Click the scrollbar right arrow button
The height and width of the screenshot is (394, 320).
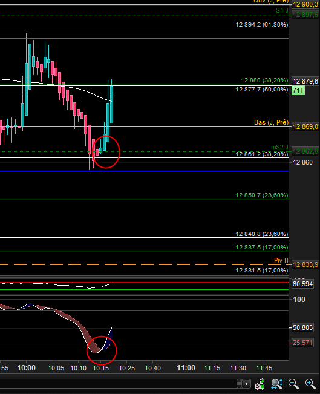point(246,384)
